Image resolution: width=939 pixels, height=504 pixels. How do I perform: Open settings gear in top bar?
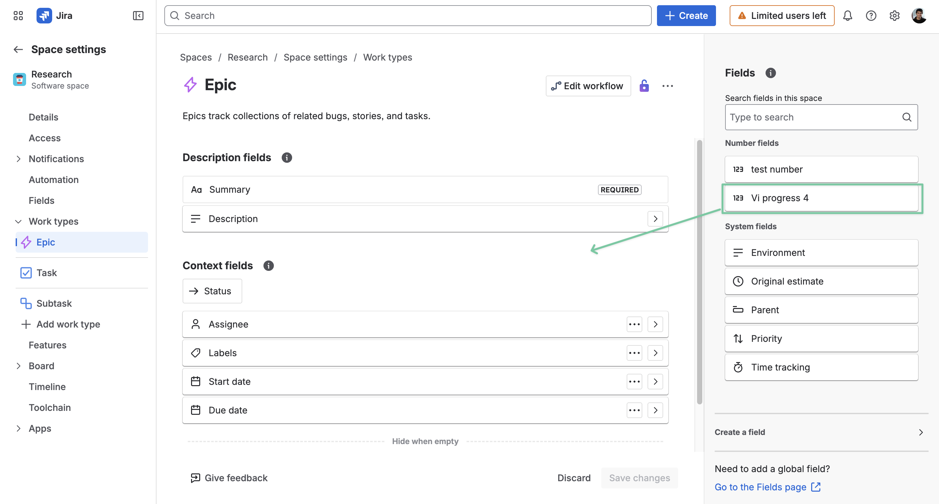click(894, 16)
